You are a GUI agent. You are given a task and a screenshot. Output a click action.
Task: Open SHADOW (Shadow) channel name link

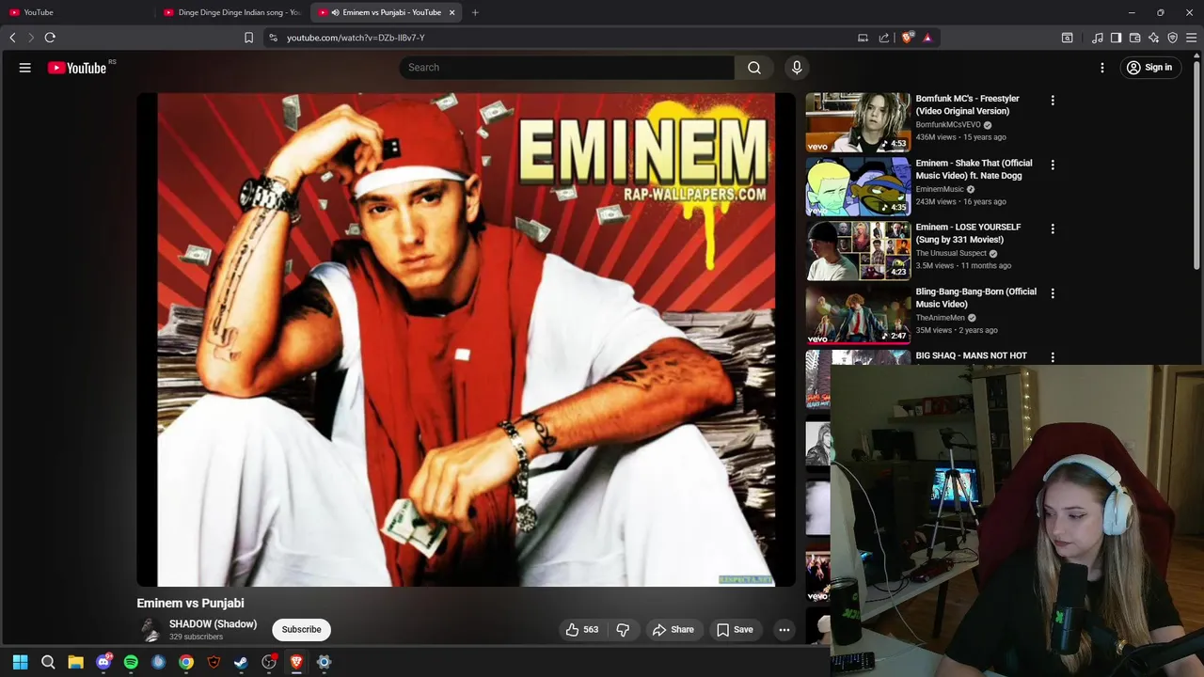(213, 624)
